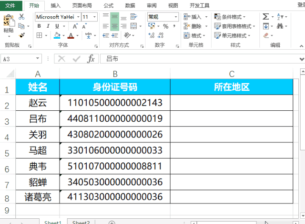Toggle middle vertical alignment
Viewport: 305px width, 224px height.
(x=114, y=17)
